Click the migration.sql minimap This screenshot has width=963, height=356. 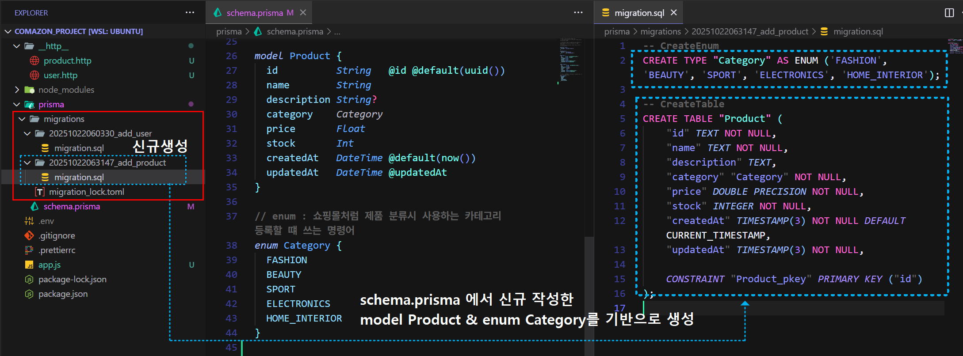pos(955,46)
